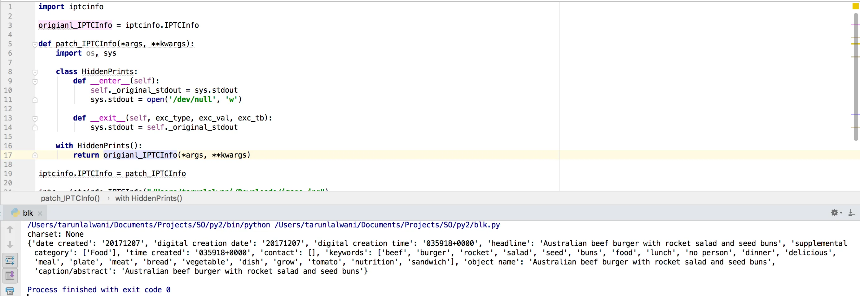Image resolution: width=860 pixels, height=296 pixels.
Task: Click the Up the Stack Trace arrow
Action: tap(10, 229)
